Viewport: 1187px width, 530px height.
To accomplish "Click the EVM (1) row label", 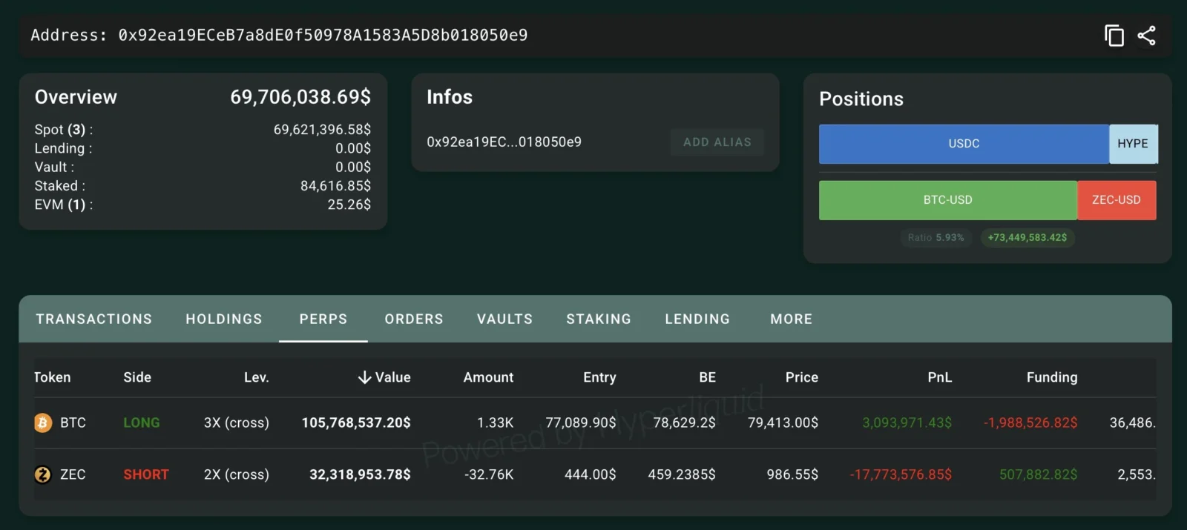I will [x=64, y=205].
